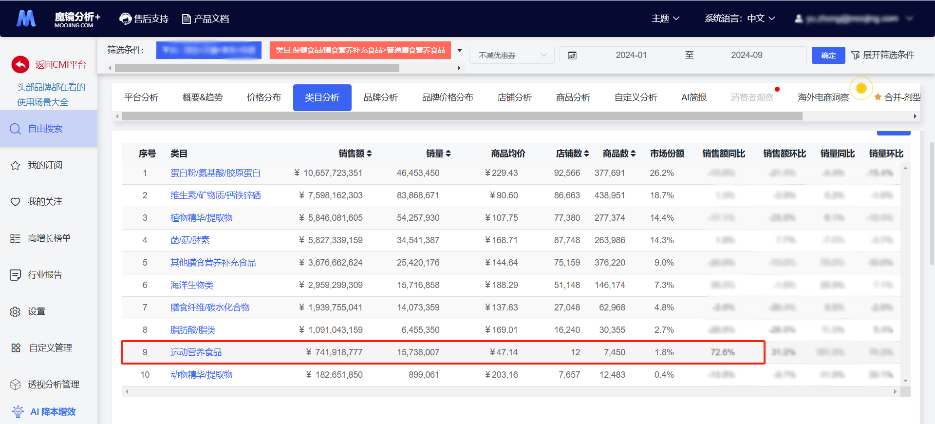Click the filter bar horizontal scrollbar
935x424 pixels.
tap(257, 68)
